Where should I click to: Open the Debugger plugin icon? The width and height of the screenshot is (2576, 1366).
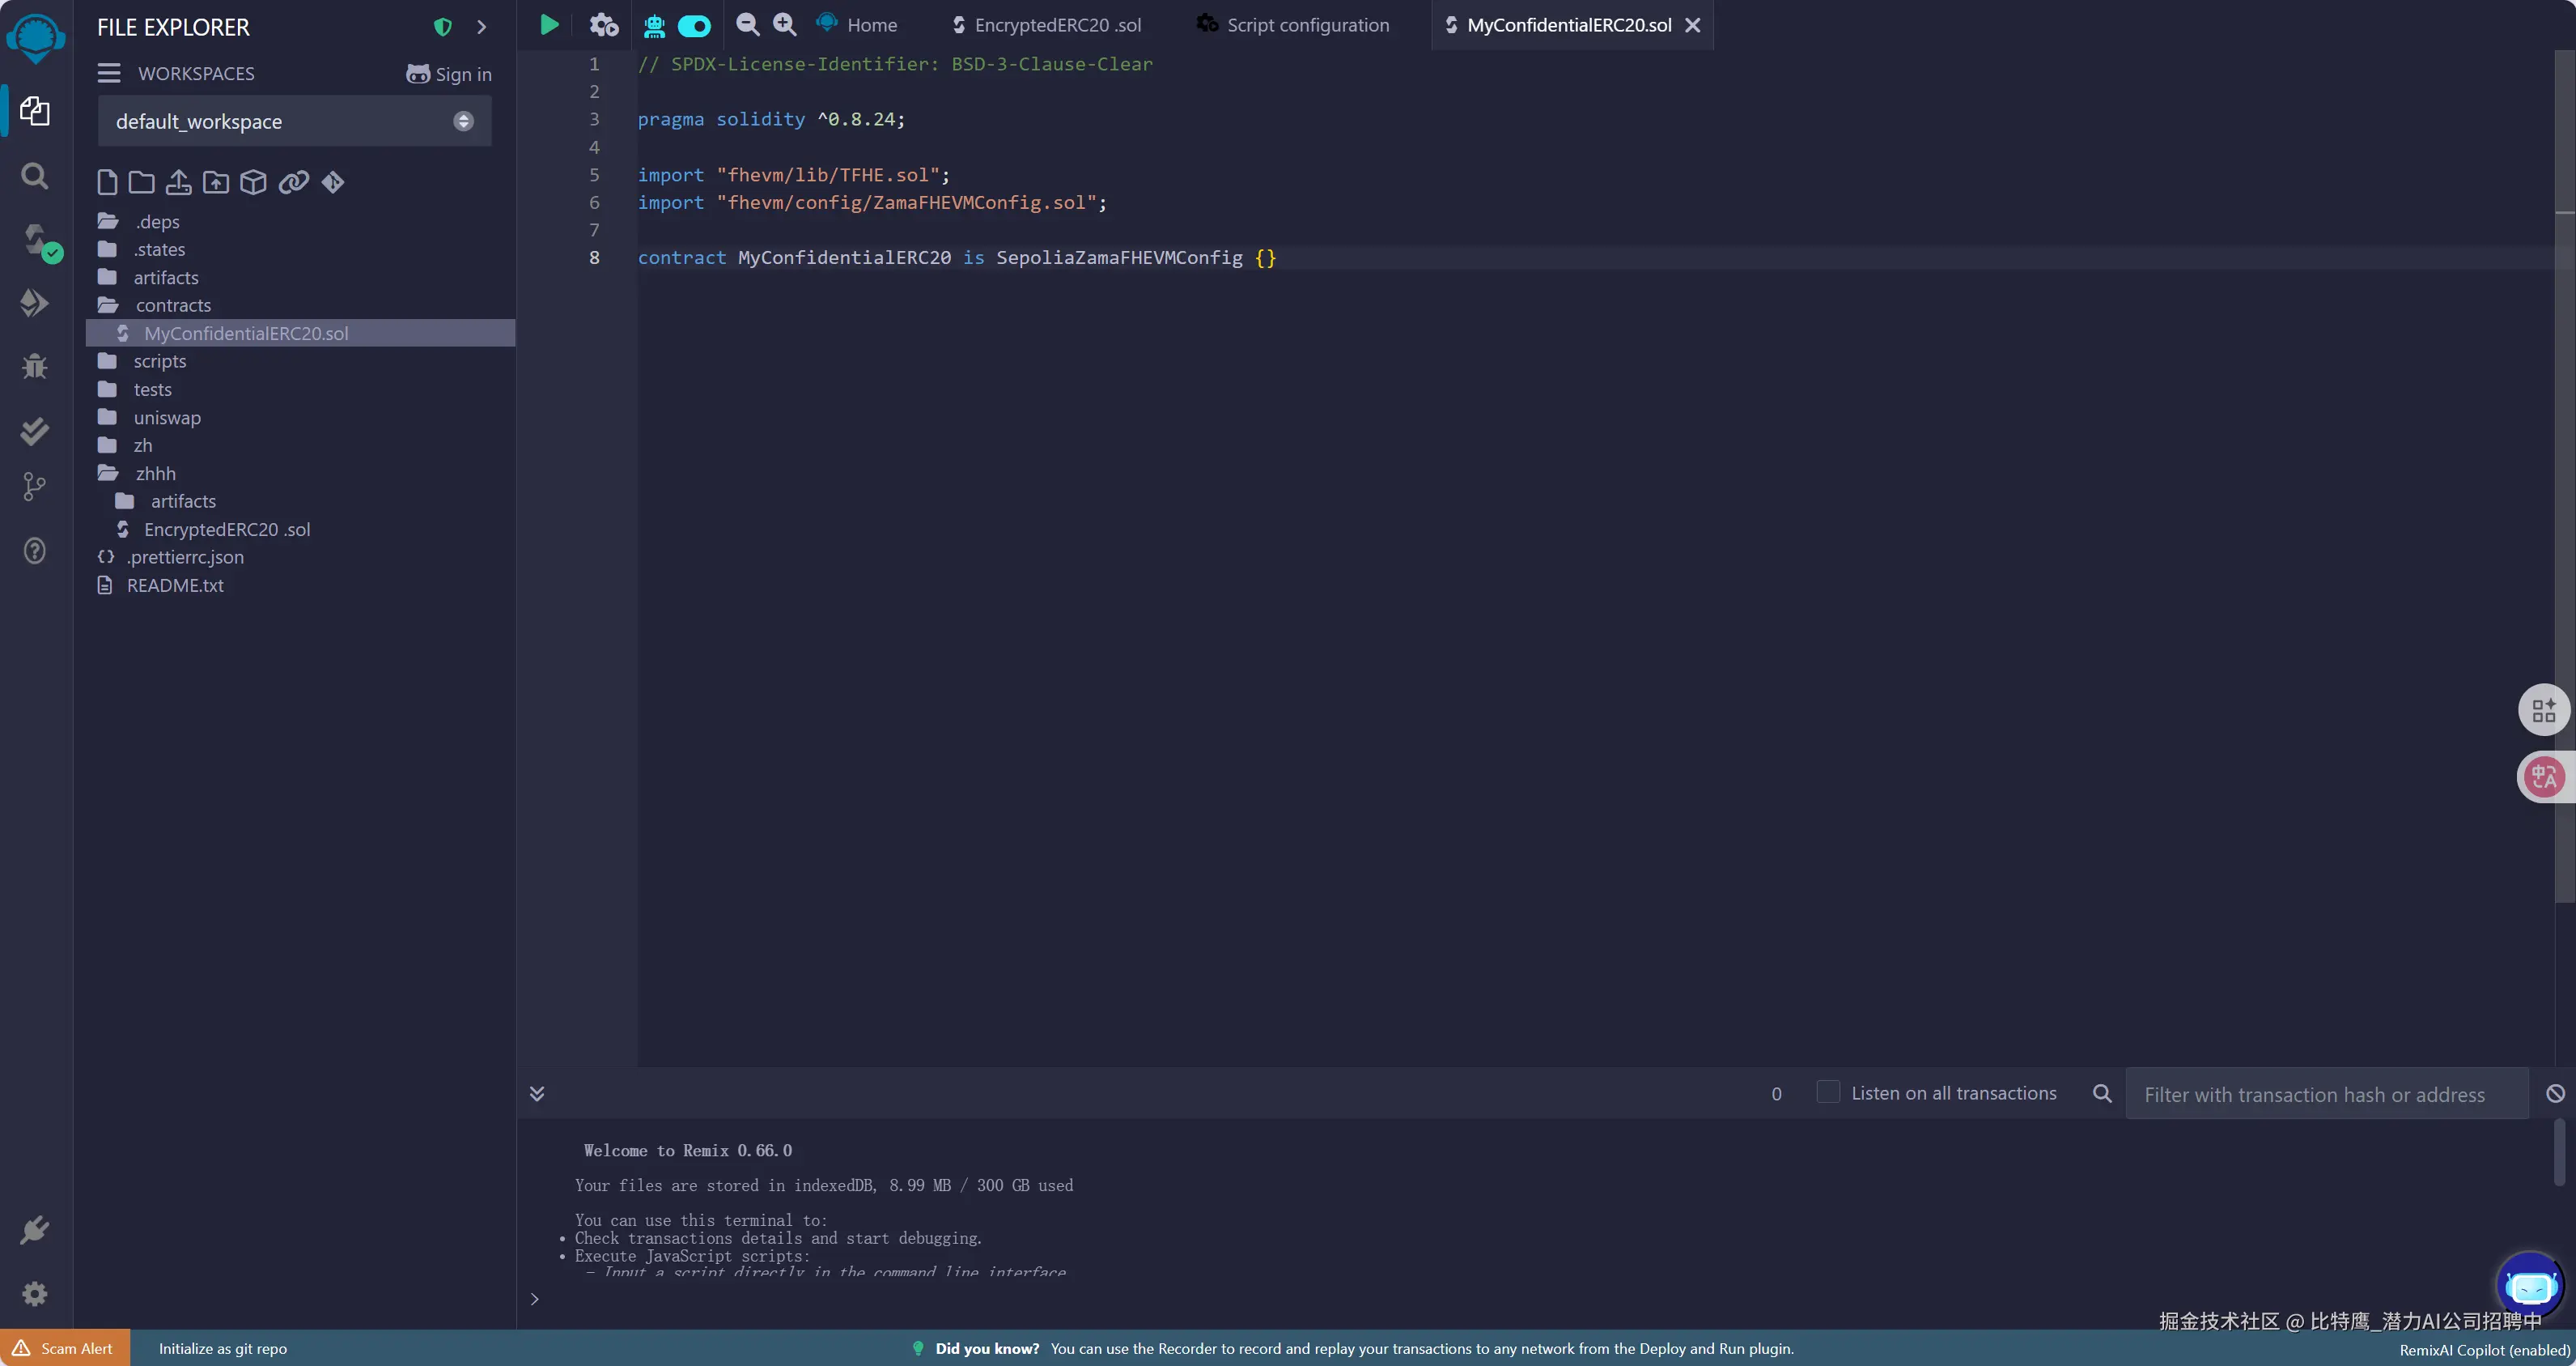tap(34, 366)
